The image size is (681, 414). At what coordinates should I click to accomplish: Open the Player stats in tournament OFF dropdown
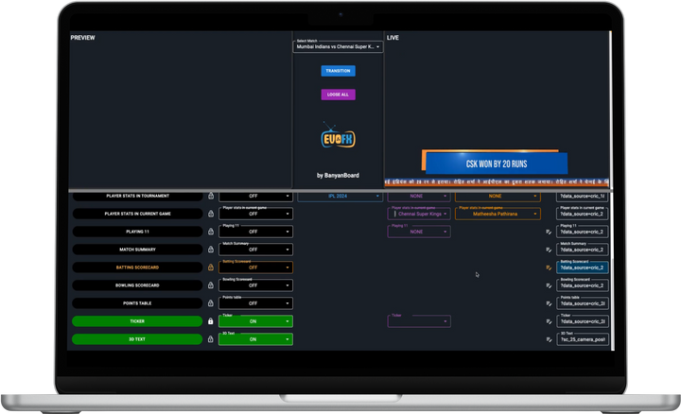coord(255,197)
